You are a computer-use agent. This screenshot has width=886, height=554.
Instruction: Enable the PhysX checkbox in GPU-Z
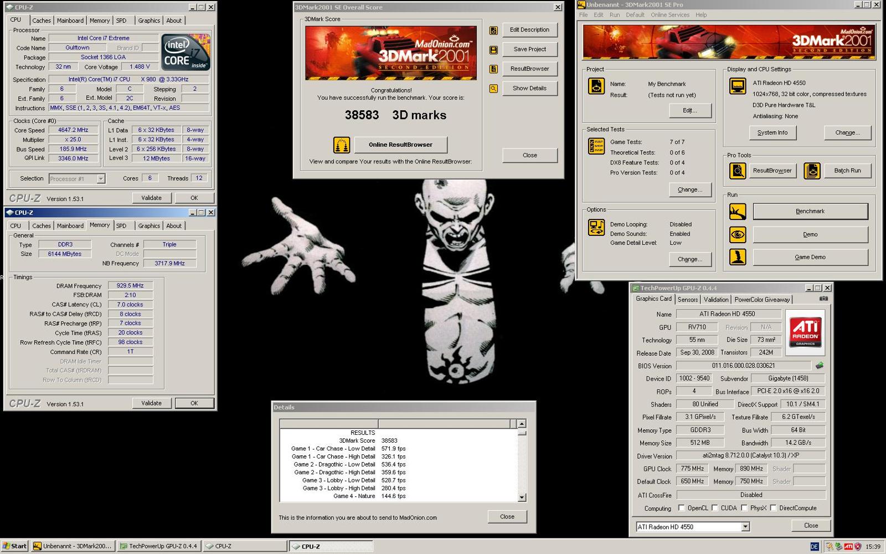744,508
